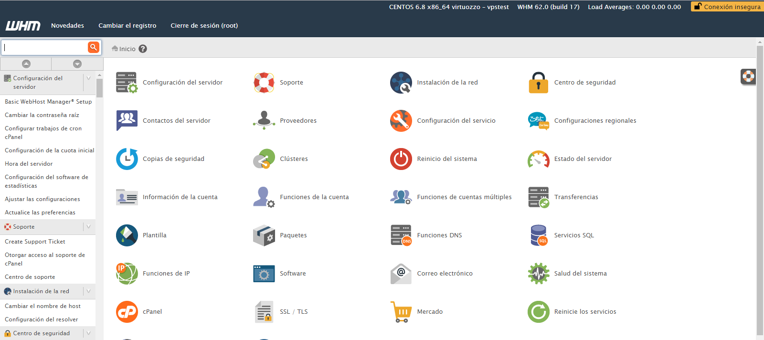The height and width of the screenshot is (340, 764).
Task: Open Hora del servidor sidebar link
Action: [x=29, y=164]
